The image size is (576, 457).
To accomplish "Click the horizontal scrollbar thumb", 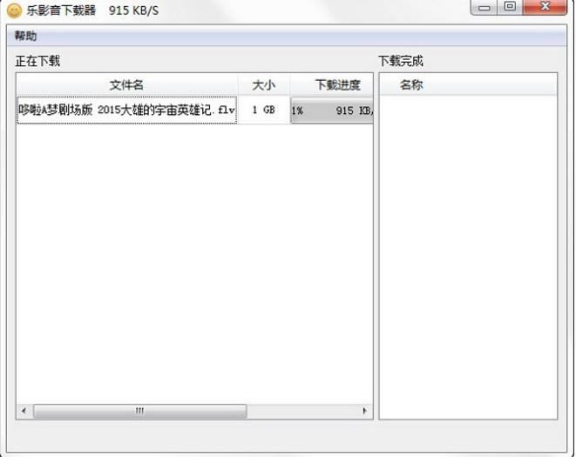I will point(140,411).
